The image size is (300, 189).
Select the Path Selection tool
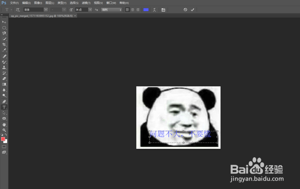[x=4, y=113]
